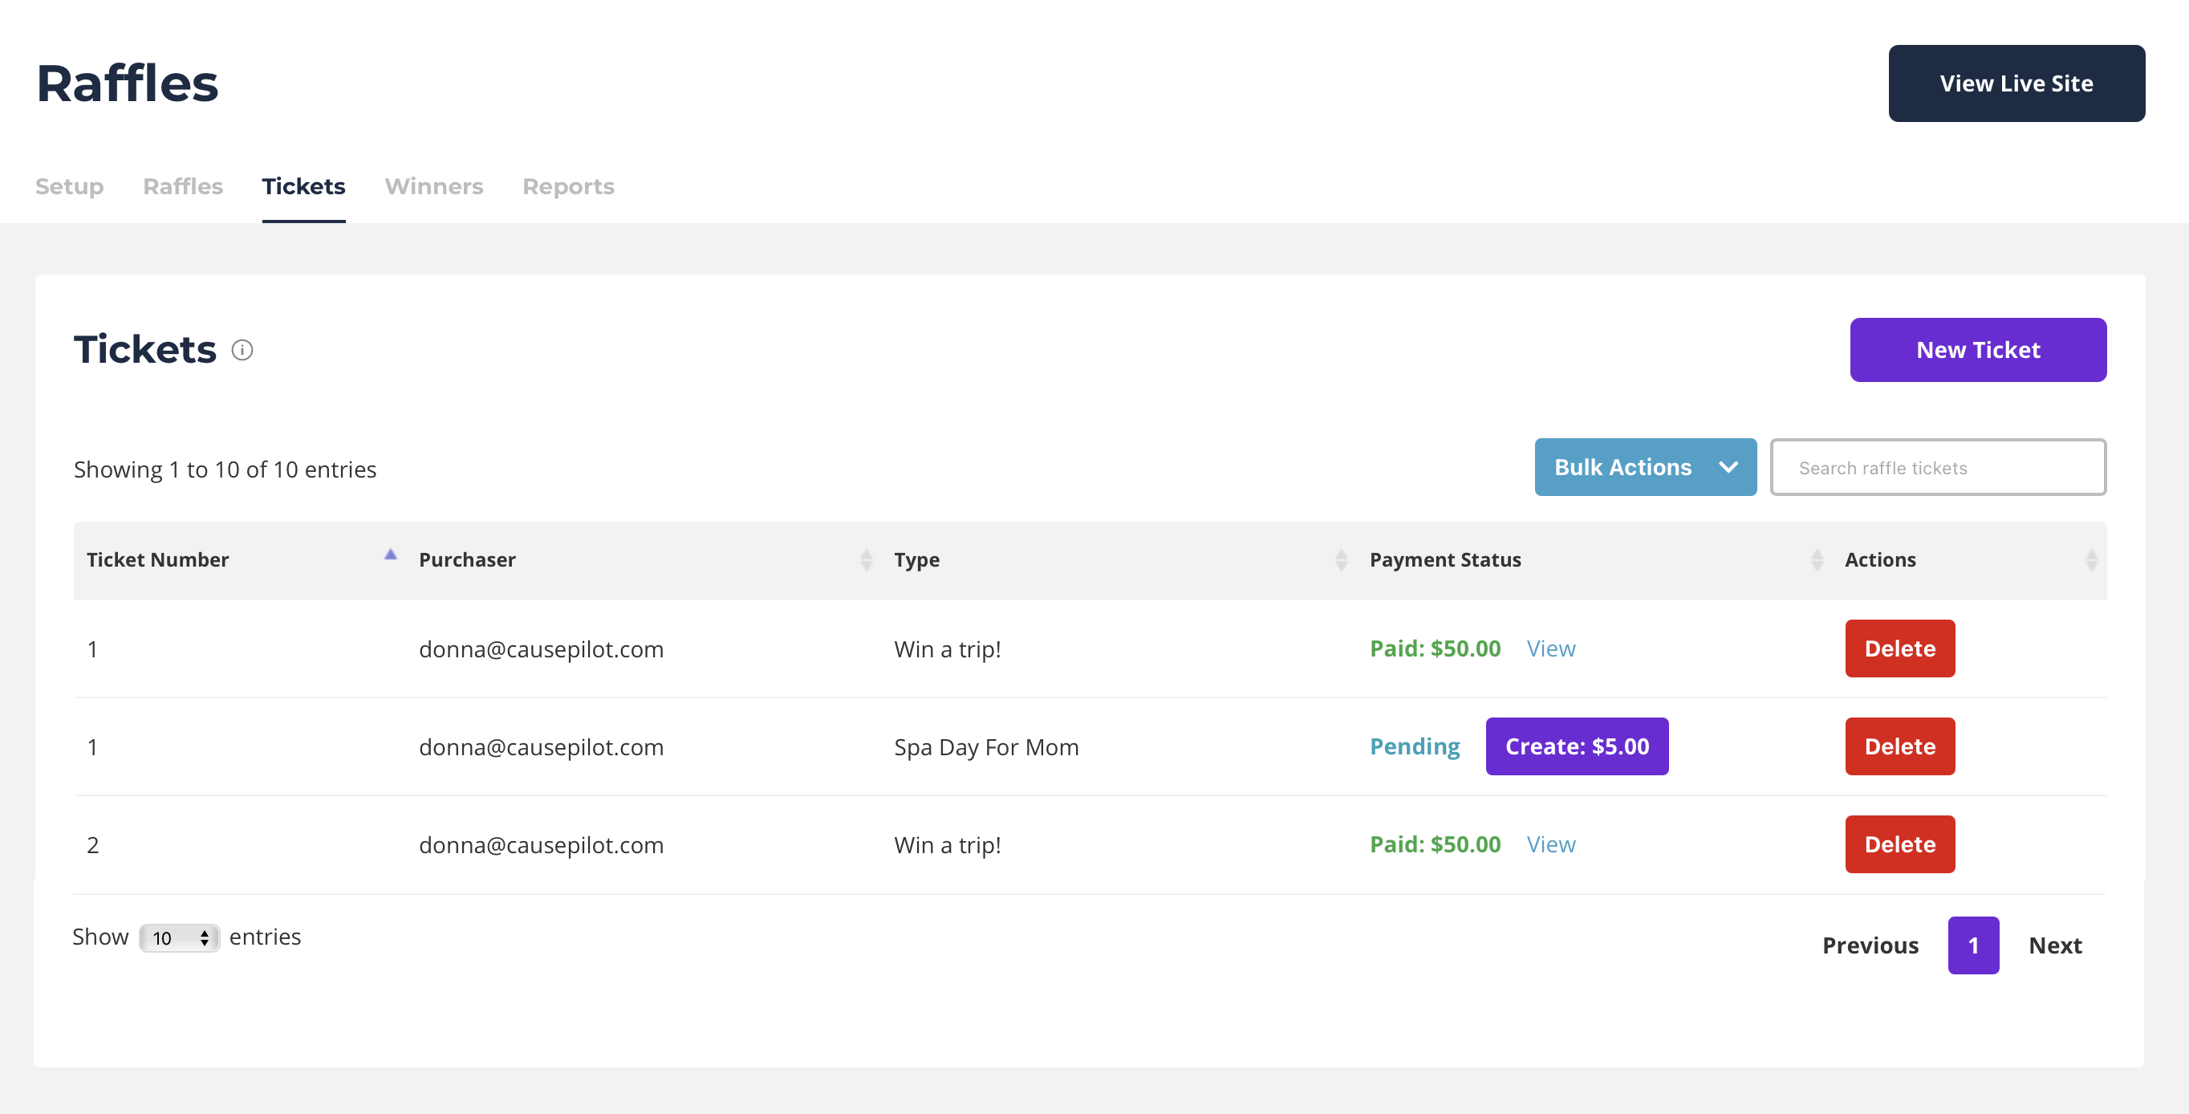Image resolution: width=2189 pixels, height=1114 pixels.
Task: View payment for ticket number 2
Action: click(x=1550, y=844)
